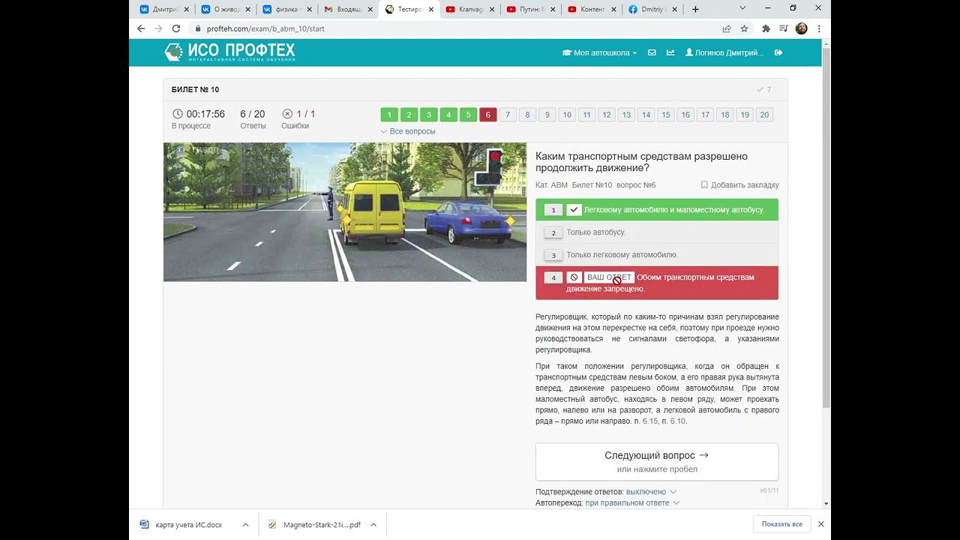Log out using the exit icon
The height and width of the screenshot is (540, 960).
[778, 52]
